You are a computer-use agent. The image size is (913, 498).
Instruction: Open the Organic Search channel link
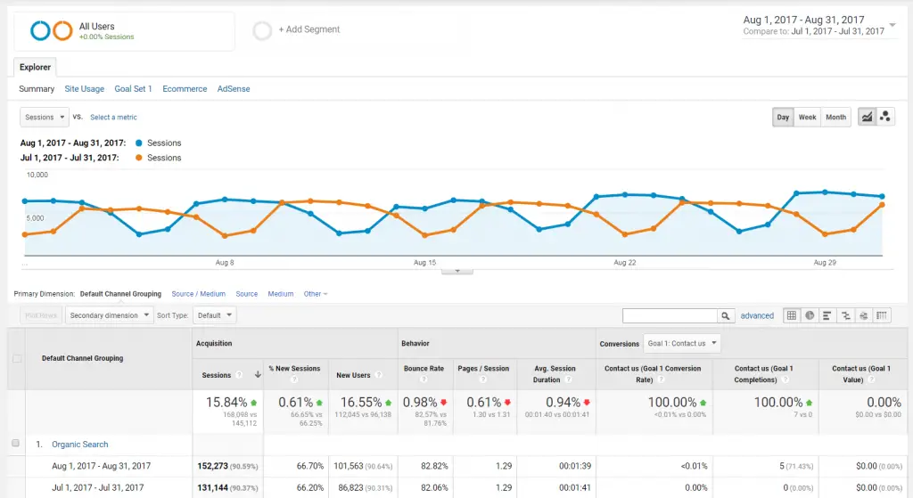coord(79,444)
